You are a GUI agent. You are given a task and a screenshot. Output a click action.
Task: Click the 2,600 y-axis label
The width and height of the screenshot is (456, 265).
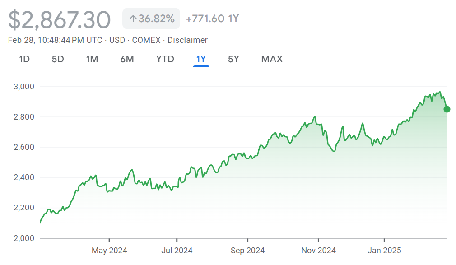[x=24, y=147]
